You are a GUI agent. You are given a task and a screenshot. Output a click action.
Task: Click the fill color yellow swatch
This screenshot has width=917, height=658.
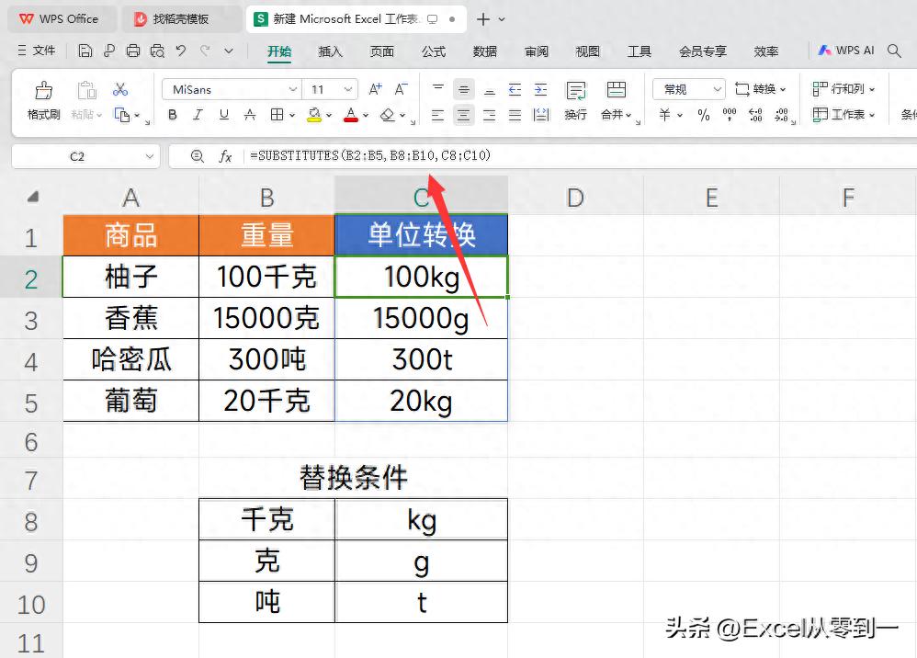(314, 115)
